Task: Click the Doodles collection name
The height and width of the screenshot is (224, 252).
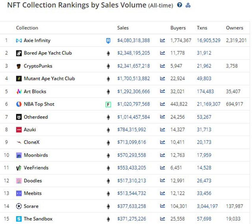Action: tap(33, 181)
